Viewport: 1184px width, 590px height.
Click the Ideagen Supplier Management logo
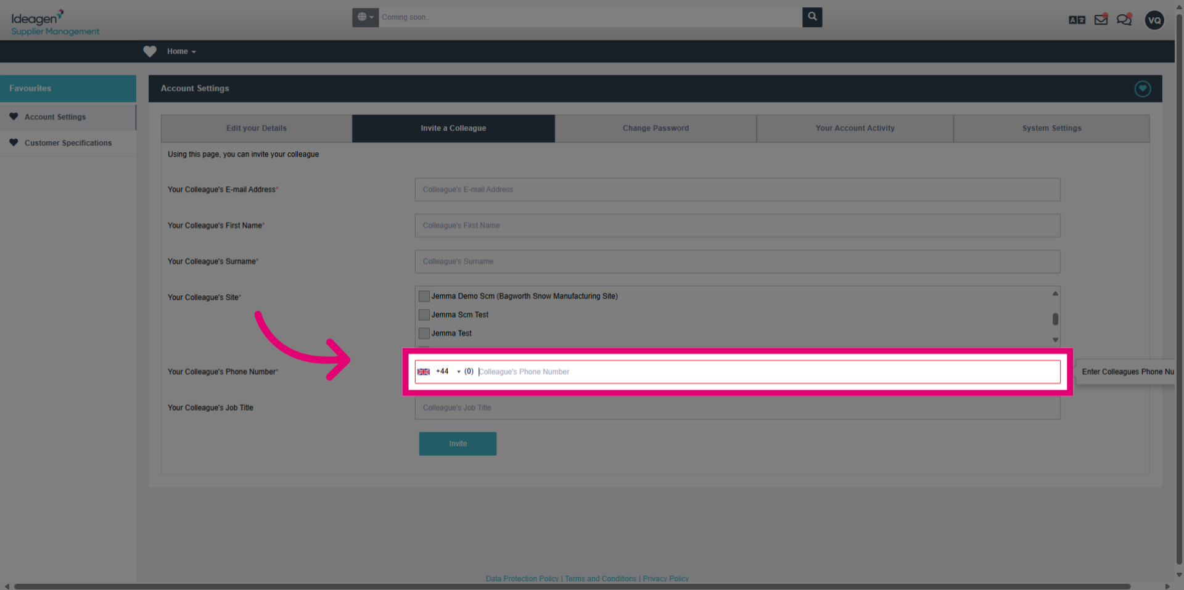[x=55, y=23]
